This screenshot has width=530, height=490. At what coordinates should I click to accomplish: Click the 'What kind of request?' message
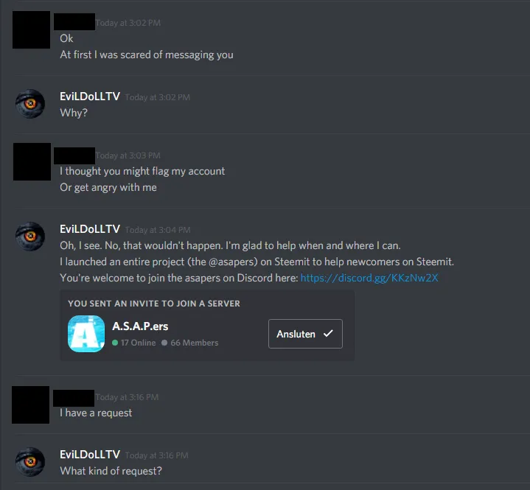111,471
